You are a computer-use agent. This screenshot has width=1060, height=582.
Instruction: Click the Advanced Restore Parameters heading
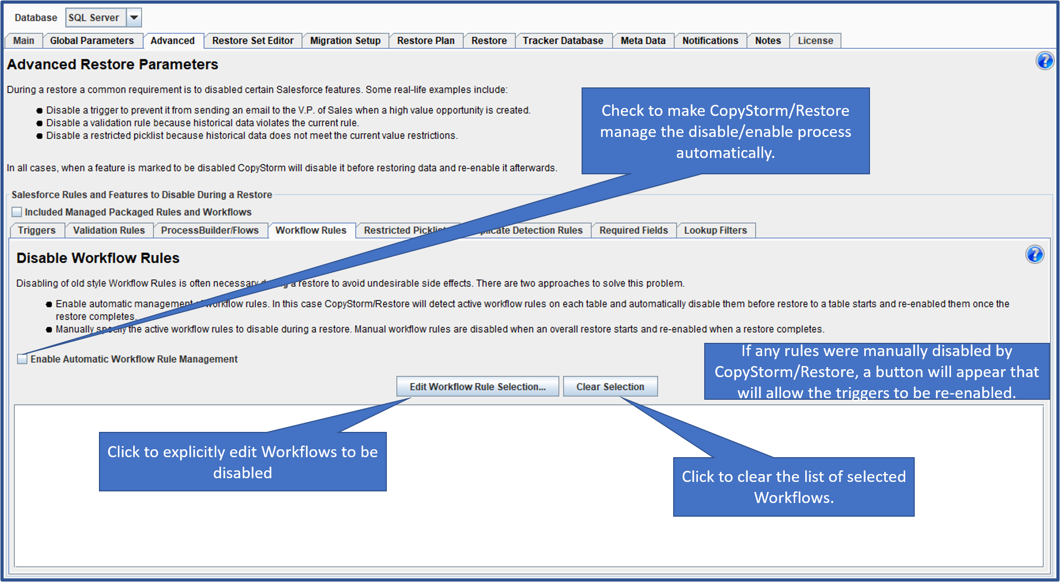[x=113, y=64]
